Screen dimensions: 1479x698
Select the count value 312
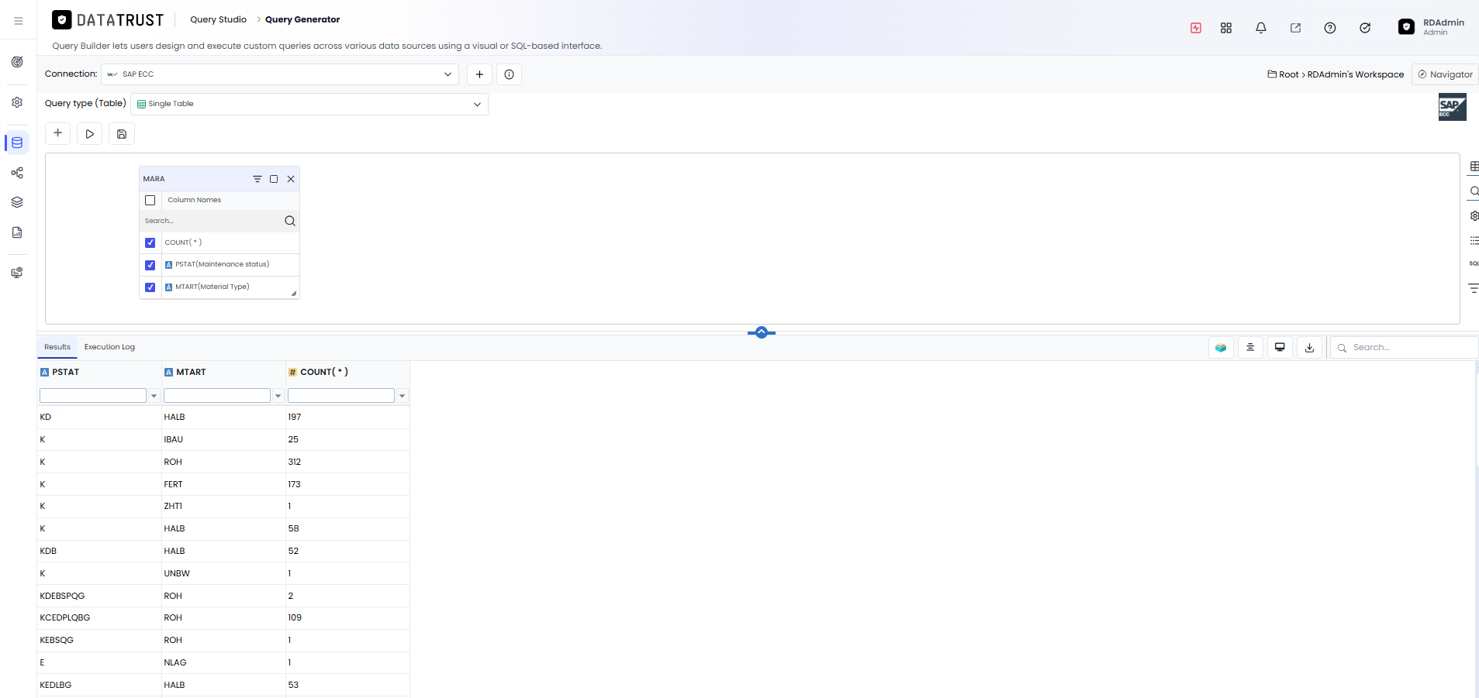[x=347, y=462]
